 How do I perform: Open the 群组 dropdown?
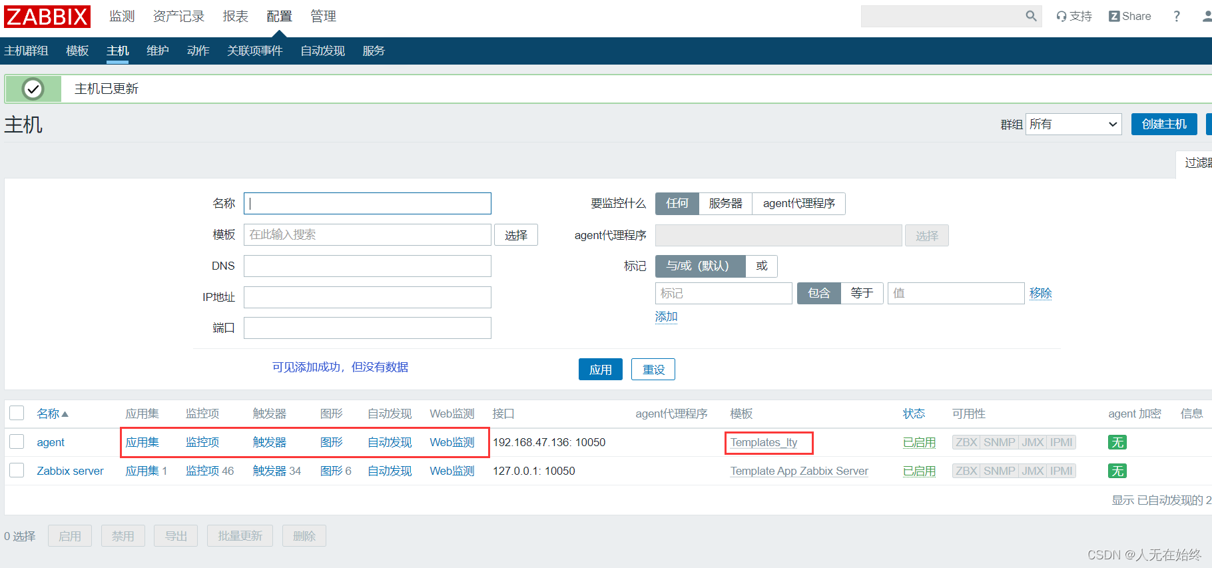coord(1073,125)
